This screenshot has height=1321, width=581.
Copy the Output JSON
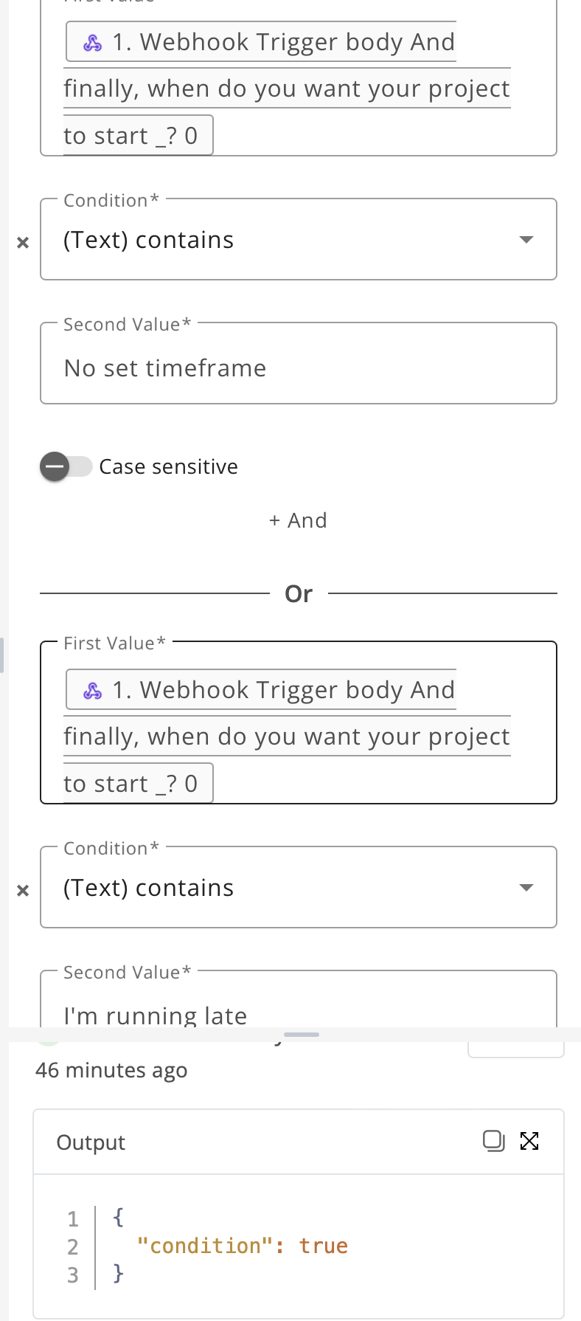click(x=493, y=1141)
